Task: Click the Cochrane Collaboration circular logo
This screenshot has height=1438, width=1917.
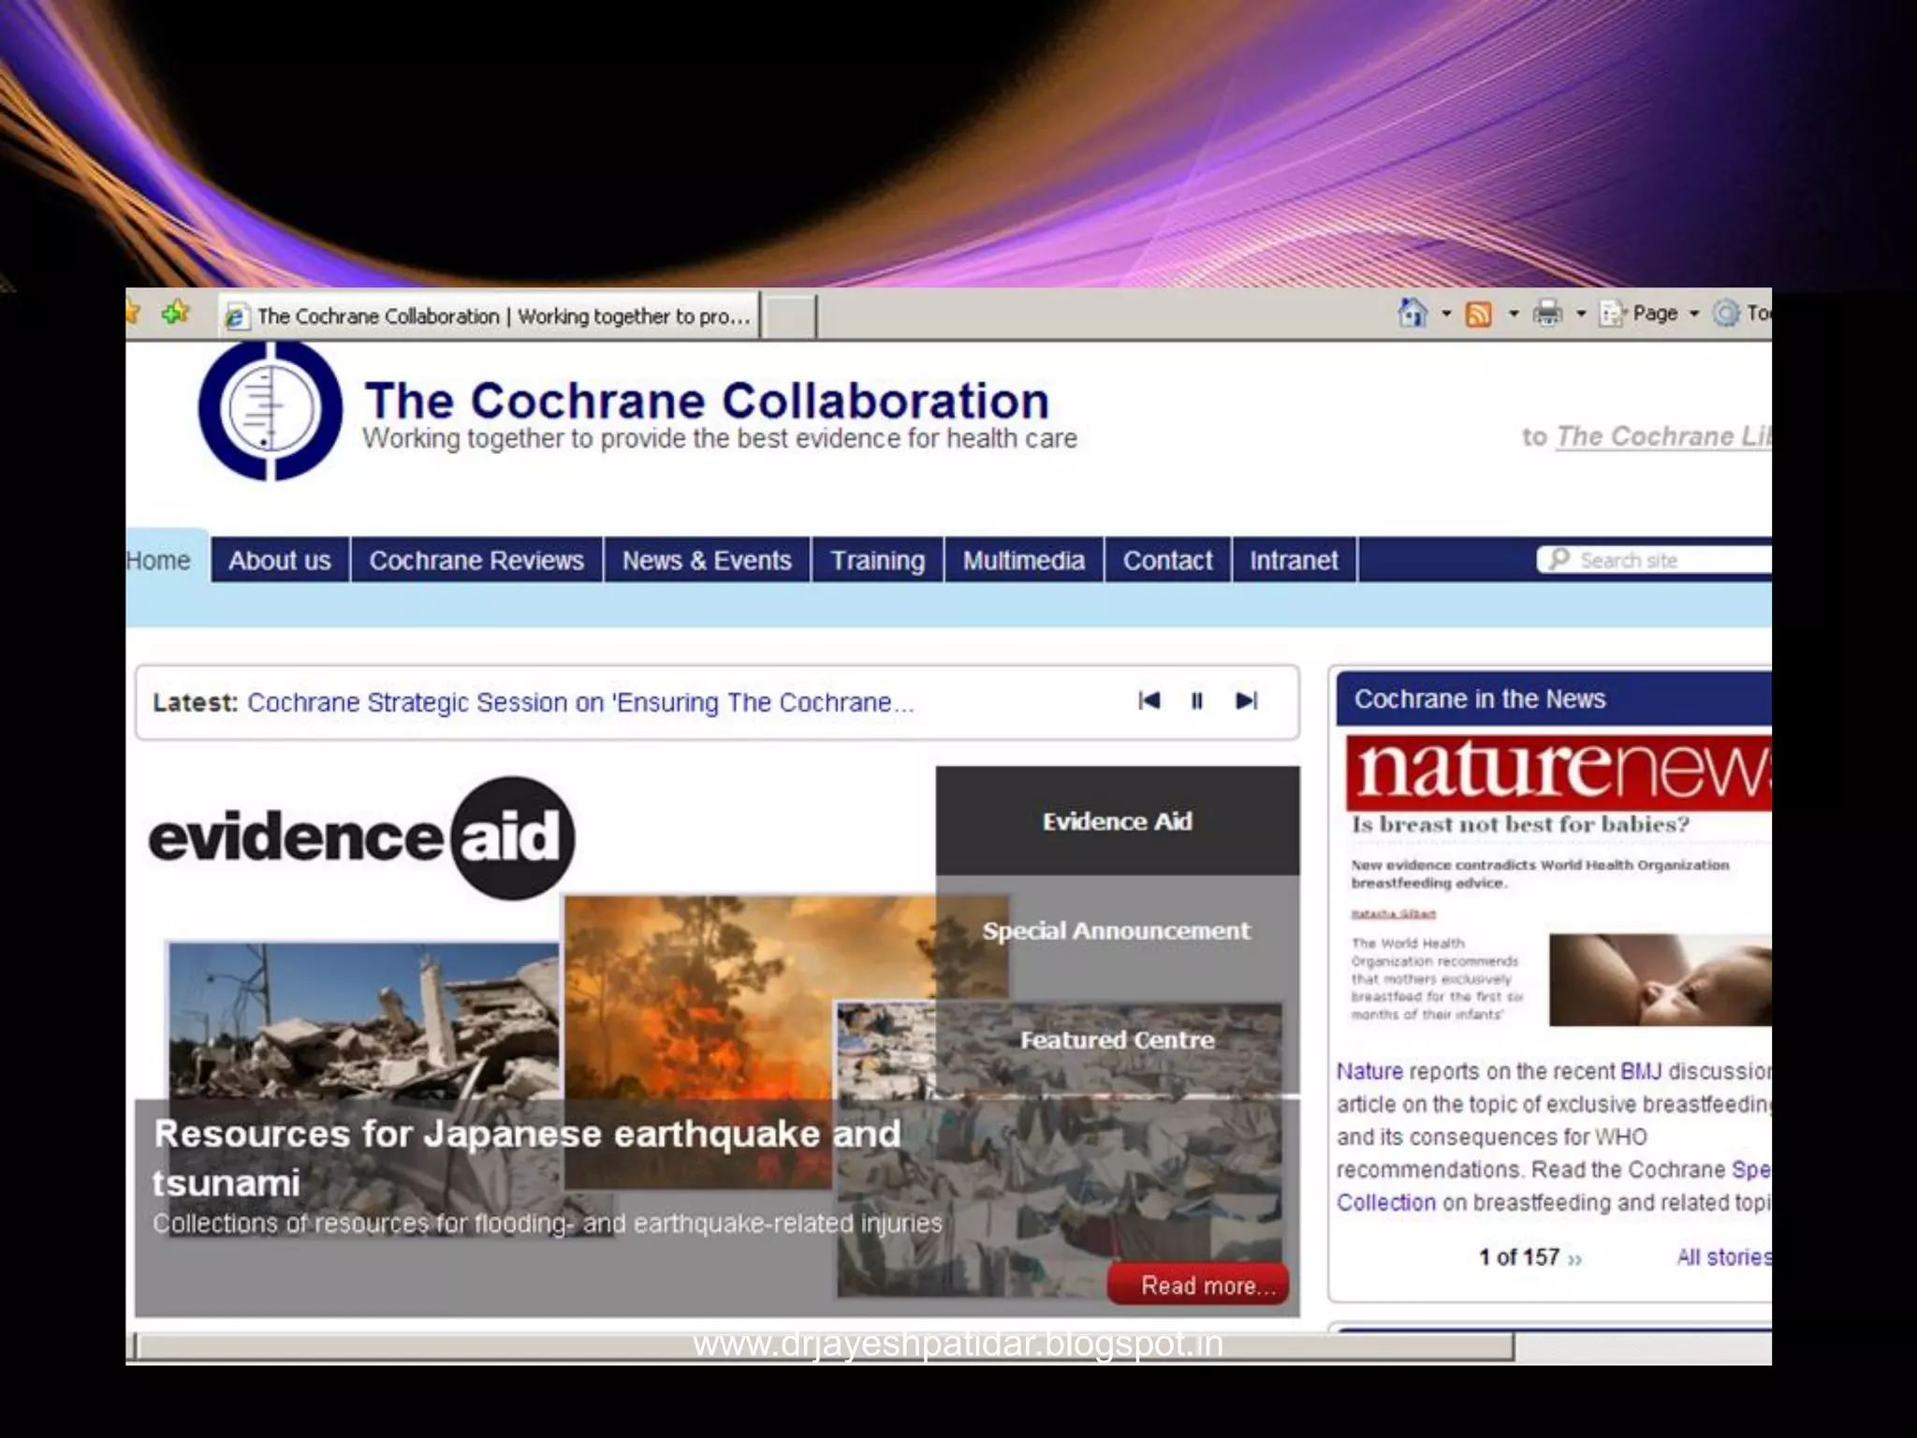Action: pyautogui.click(x=271, y=410)
